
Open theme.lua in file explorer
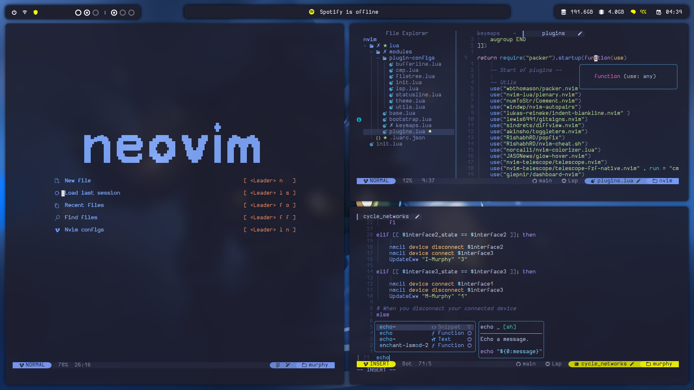pos(410,101)
